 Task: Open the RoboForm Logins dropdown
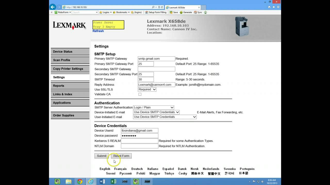tap(106, 12)
